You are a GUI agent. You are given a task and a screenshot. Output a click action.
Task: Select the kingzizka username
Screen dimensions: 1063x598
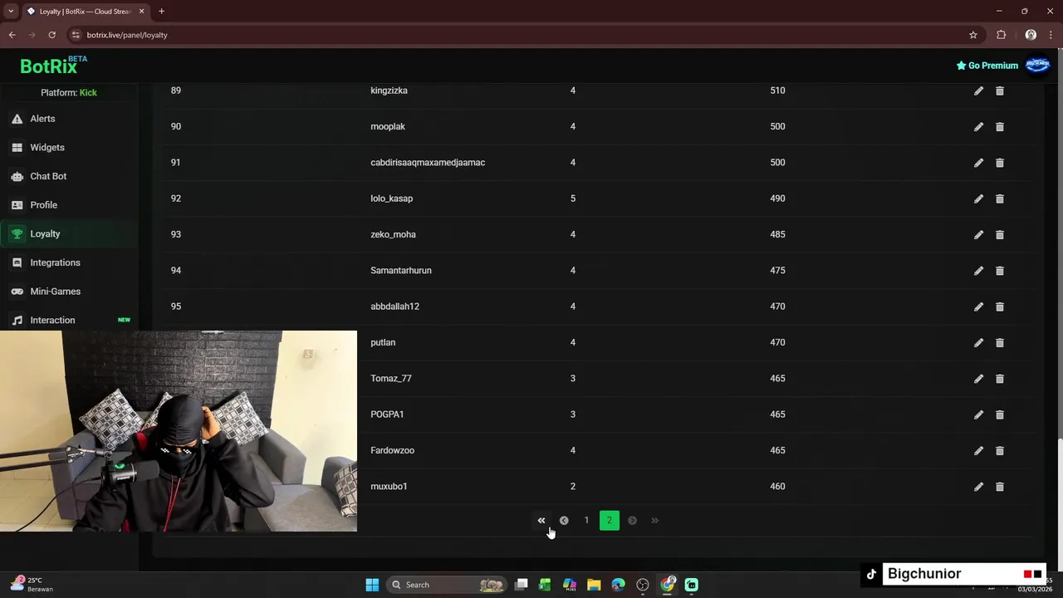click(389, 91)
